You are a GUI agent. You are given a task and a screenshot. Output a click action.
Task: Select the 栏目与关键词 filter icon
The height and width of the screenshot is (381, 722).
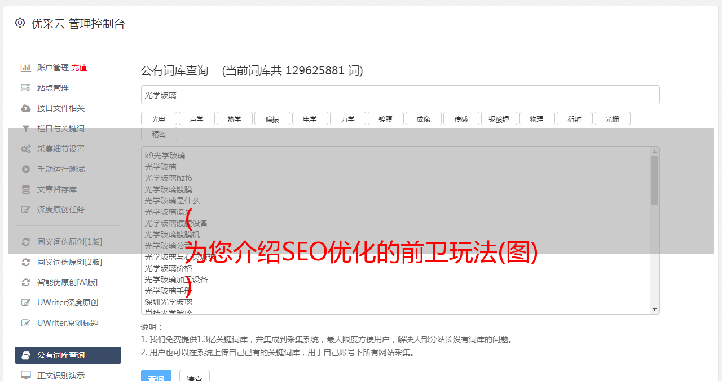pyautogui.click(x=25, y=129)
